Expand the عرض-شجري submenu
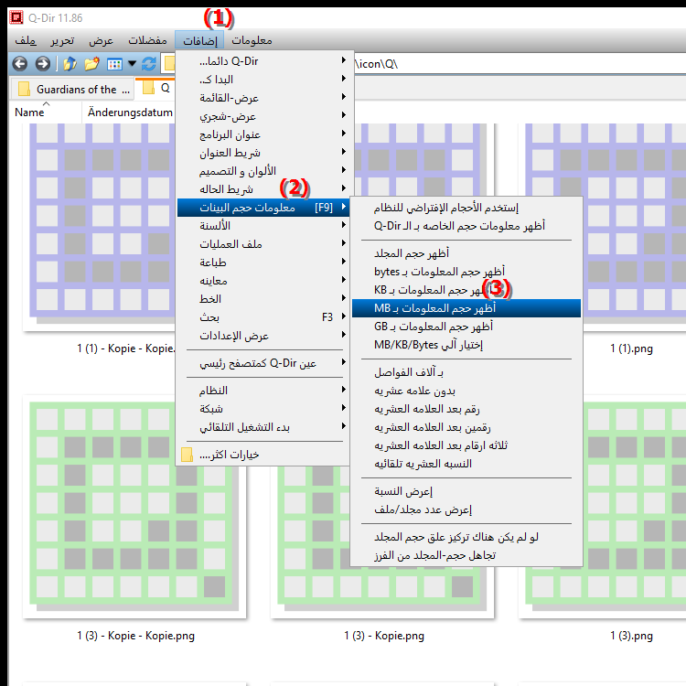The width and height of the screenshot is (686, 686). coord(263,116)
